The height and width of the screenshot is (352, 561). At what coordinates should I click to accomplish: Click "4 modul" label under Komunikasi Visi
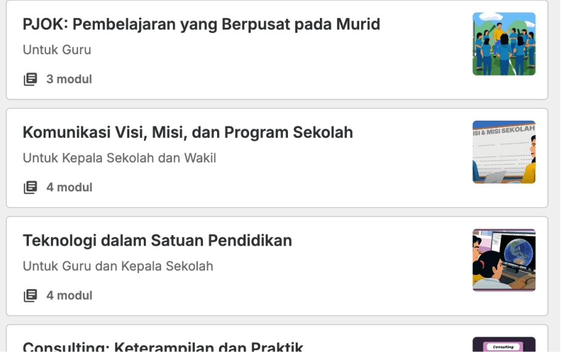click(70, 187)
